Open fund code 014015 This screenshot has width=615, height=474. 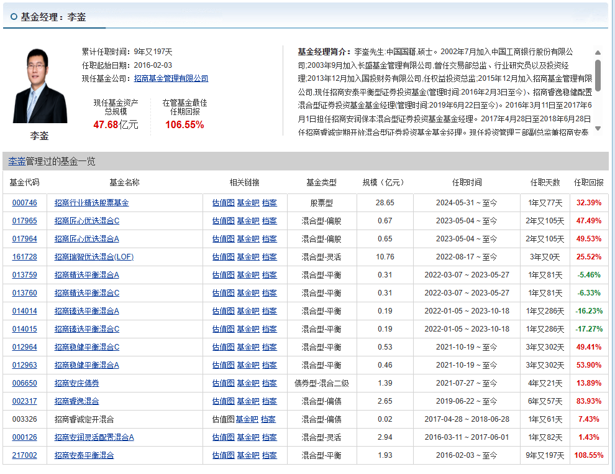25,329
